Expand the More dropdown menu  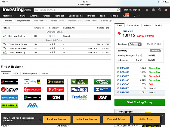pos(137,16)
